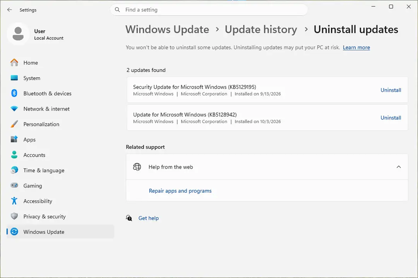The image size is (418, 278).
Task: Maximize the Settings window
Action: click(x=391, y=7)
